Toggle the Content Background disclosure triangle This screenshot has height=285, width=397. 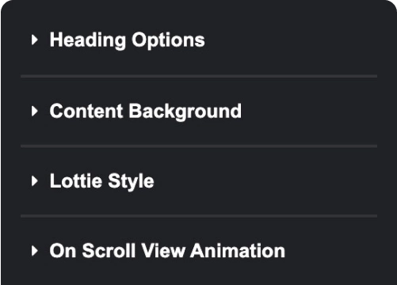(x=35, y=111)
